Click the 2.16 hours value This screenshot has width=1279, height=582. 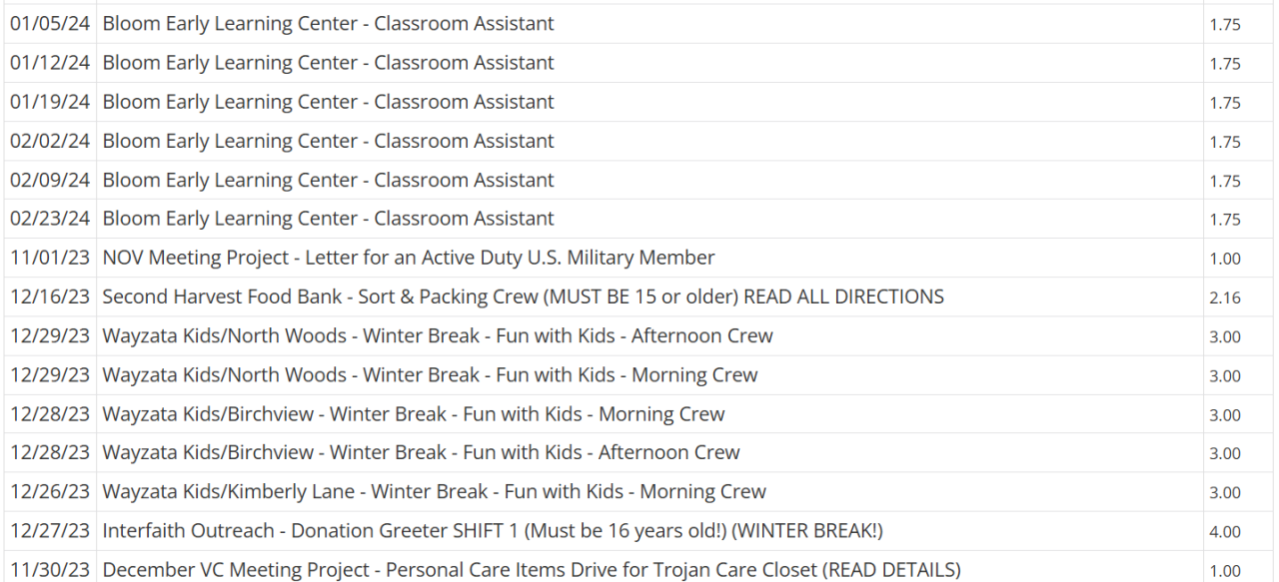tap(1225, 297)
